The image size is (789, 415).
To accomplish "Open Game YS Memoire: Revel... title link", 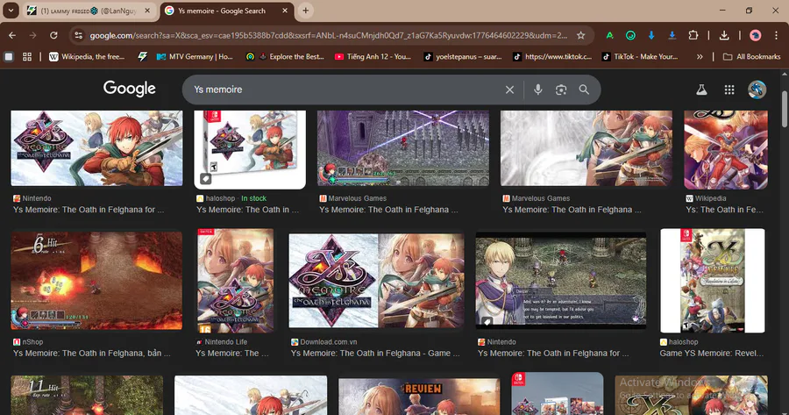I will coord(712,353).
